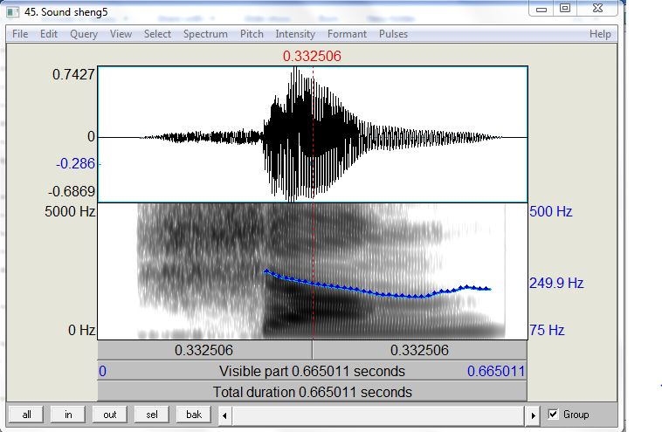Play the Total duration 0.665011 seconds bar

[312, 392]
